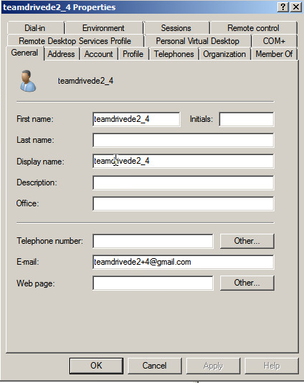Open the Address tab

click(61, 54)
